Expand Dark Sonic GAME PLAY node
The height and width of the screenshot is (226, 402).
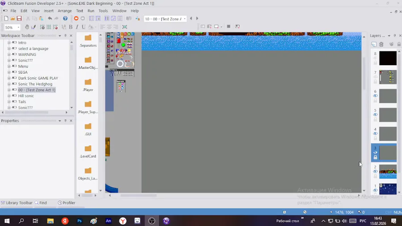(x=9, y=78)
